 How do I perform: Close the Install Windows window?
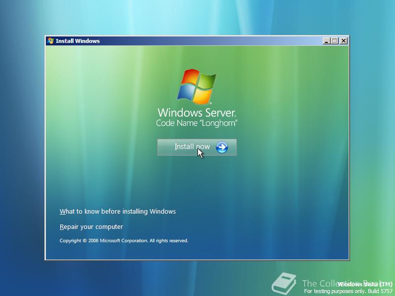tap(344, 41)
